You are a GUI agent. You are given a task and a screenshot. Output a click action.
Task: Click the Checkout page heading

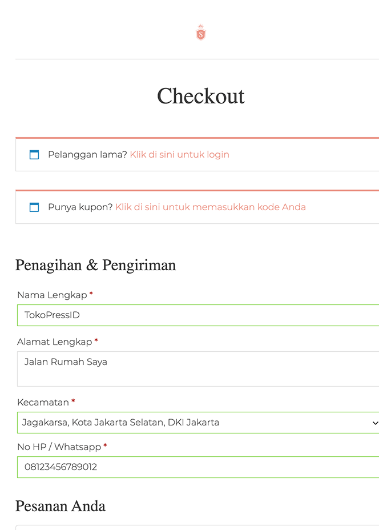[x=201, y=96]
